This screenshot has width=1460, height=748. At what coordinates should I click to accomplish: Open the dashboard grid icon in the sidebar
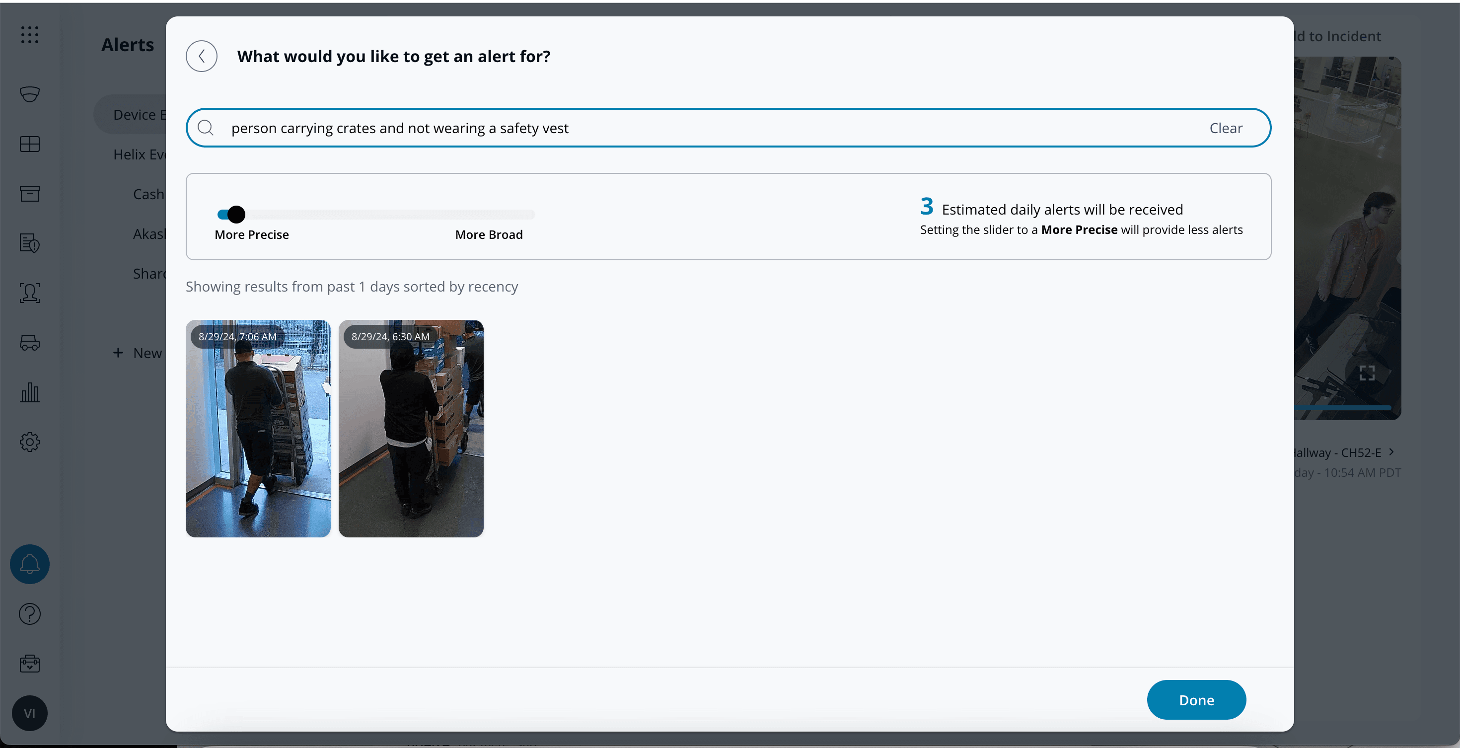click(x=29, y=144)
